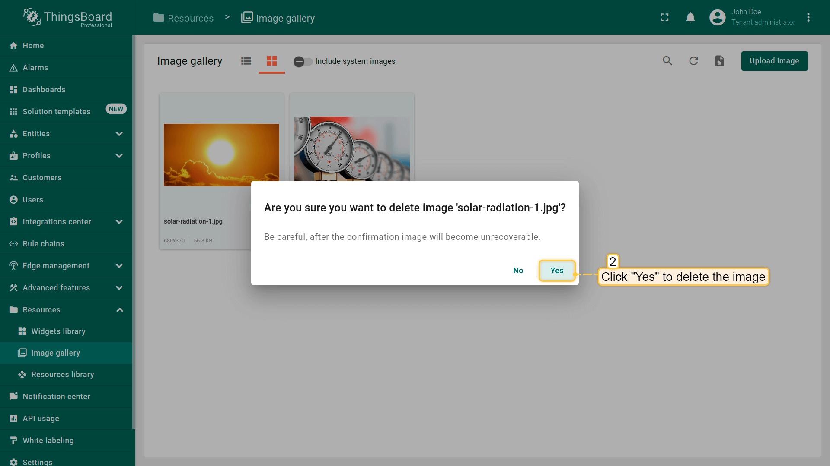
Task: Toggle fullscreen mode icon
Action: tap(664, 17)
